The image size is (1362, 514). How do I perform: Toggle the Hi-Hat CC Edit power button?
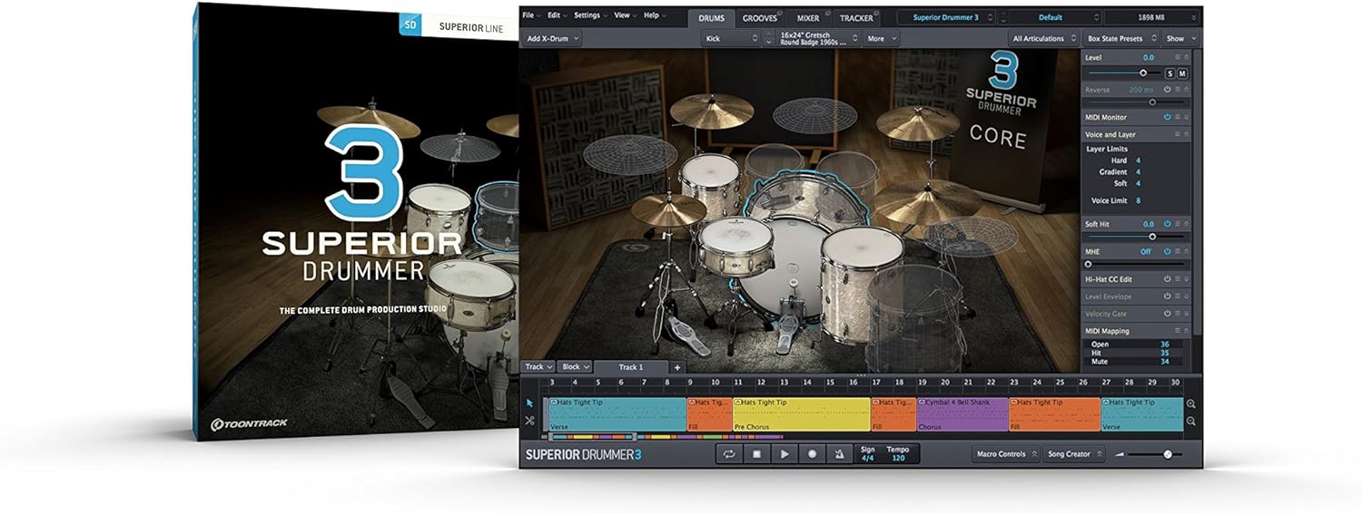[1167, 279]
